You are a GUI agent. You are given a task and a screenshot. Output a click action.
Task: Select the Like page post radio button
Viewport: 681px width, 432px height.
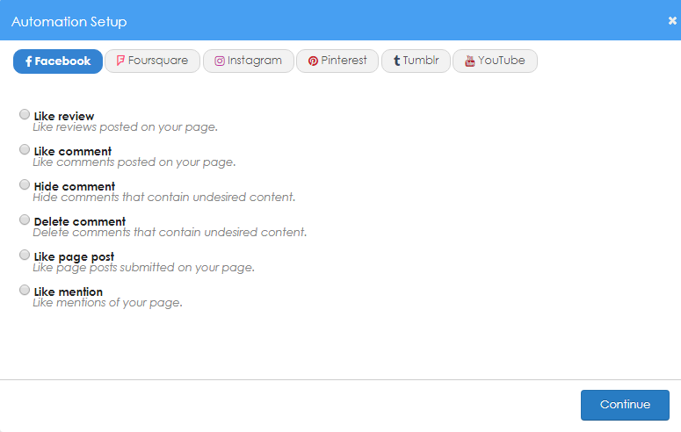pyautogui.click(x=25, y=255)
